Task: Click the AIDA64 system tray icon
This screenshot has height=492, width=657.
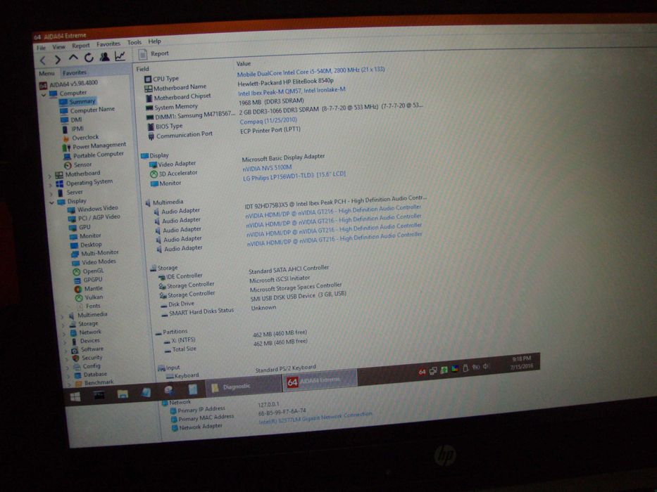Action: [x=422, y=372]
